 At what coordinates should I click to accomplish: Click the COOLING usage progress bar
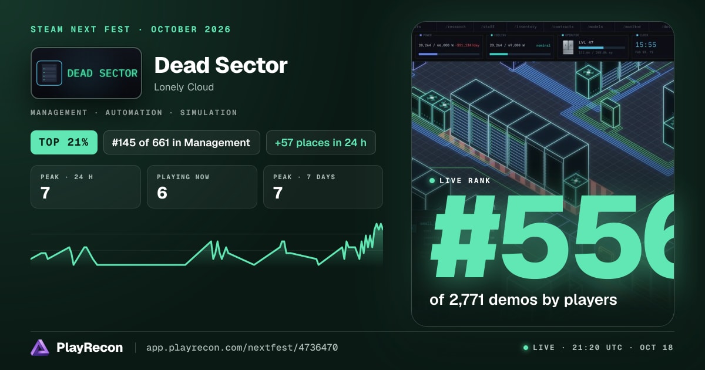click(x=520, y=54)
